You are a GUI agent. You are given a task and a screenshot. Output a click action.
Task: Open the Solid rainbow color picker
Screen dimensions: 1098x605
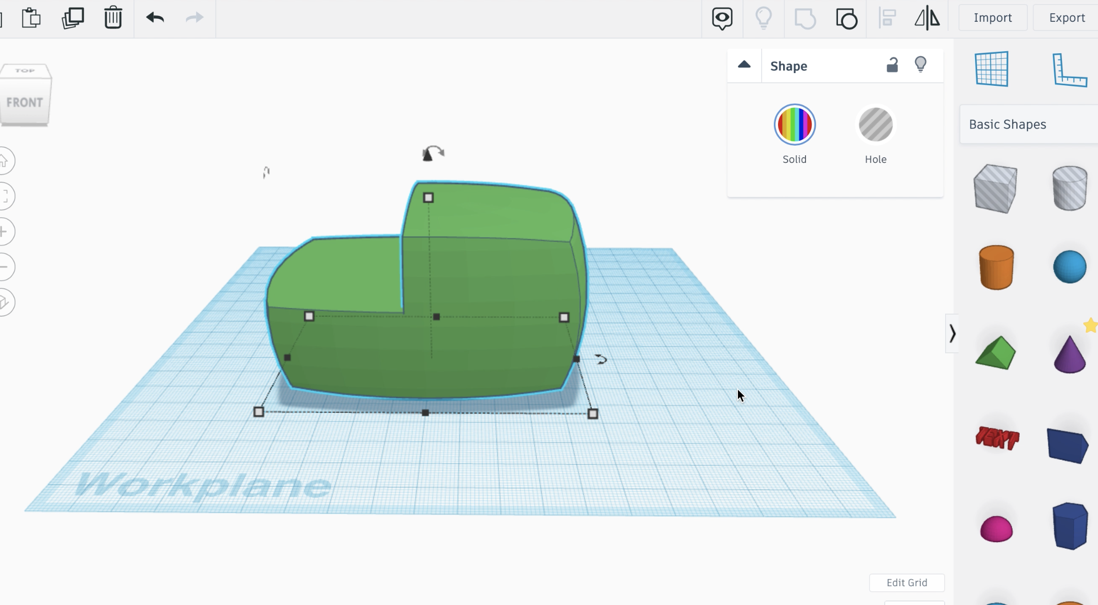(794, 124)
